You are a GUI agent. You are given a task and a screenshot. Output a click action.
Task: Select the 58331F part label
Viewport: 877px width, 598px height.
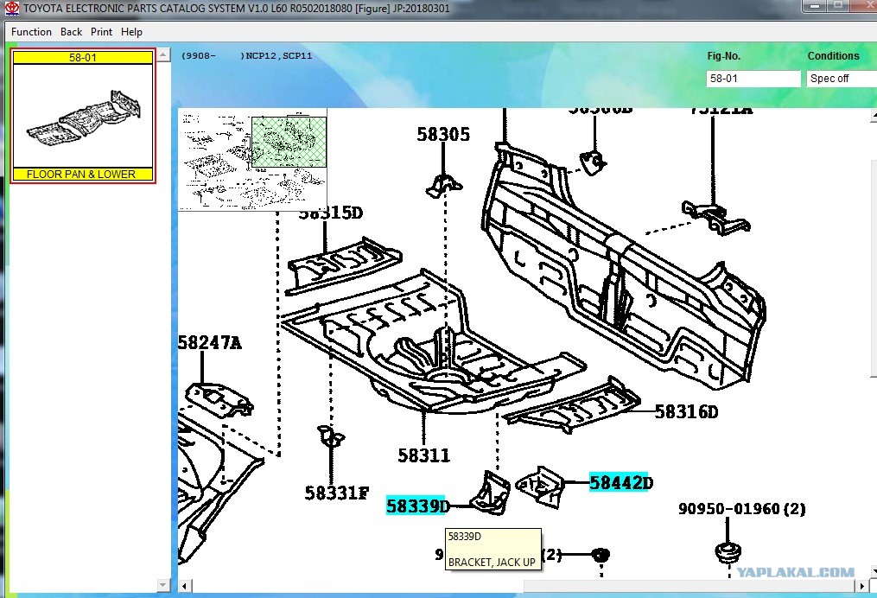click(x=337, y=493)
